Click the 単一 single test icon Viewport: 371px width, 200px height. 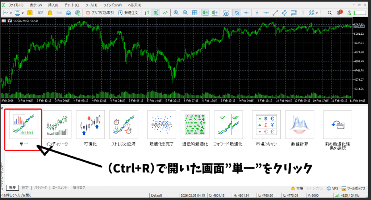[23, 125]
